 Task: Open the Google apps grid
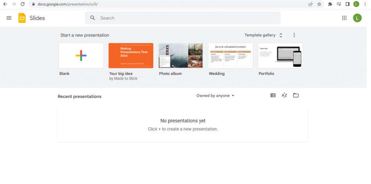click(344, 18)
